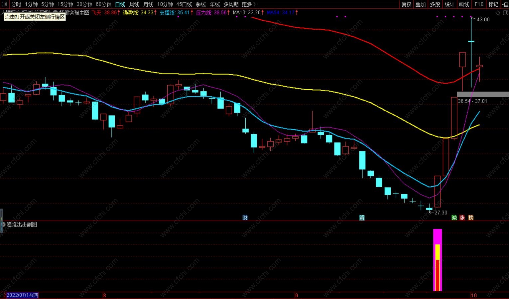
Task: Switch to 分时 intraday view
Action: coord(16,4)
